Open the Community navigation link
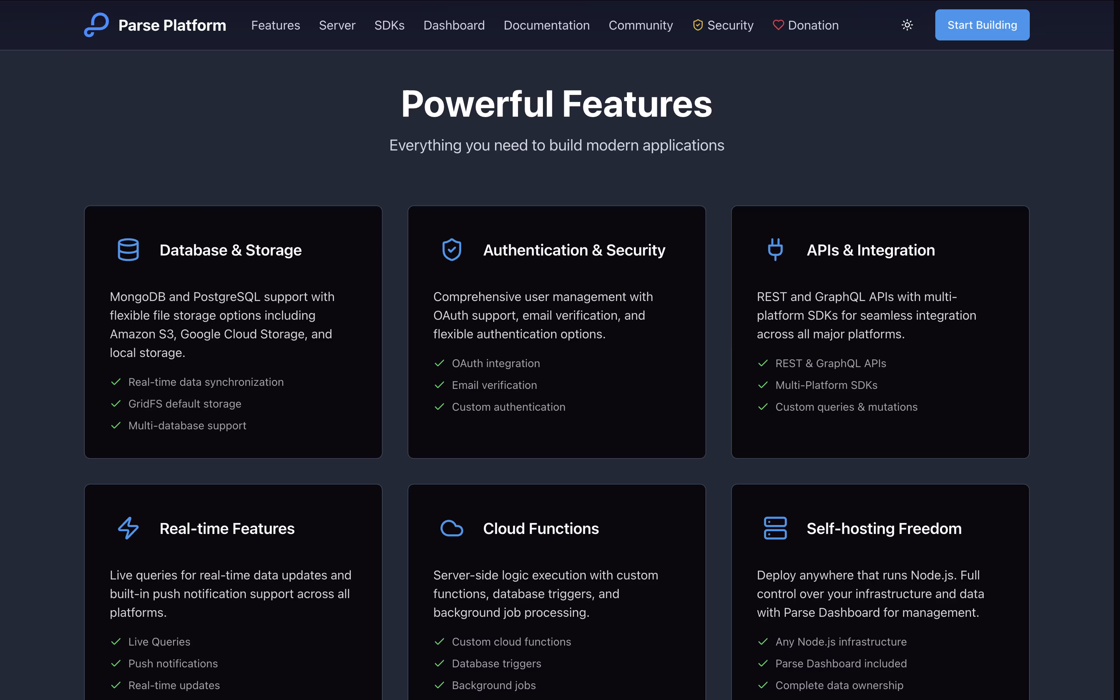Image resolution: width=1120 pixels, height=700 pixels. [640, 25]
